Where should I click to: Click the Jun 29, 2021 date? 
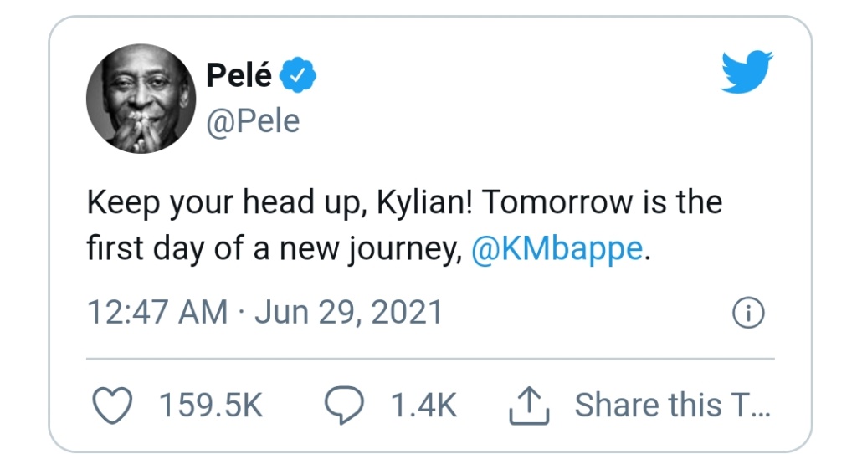(348, 313)
